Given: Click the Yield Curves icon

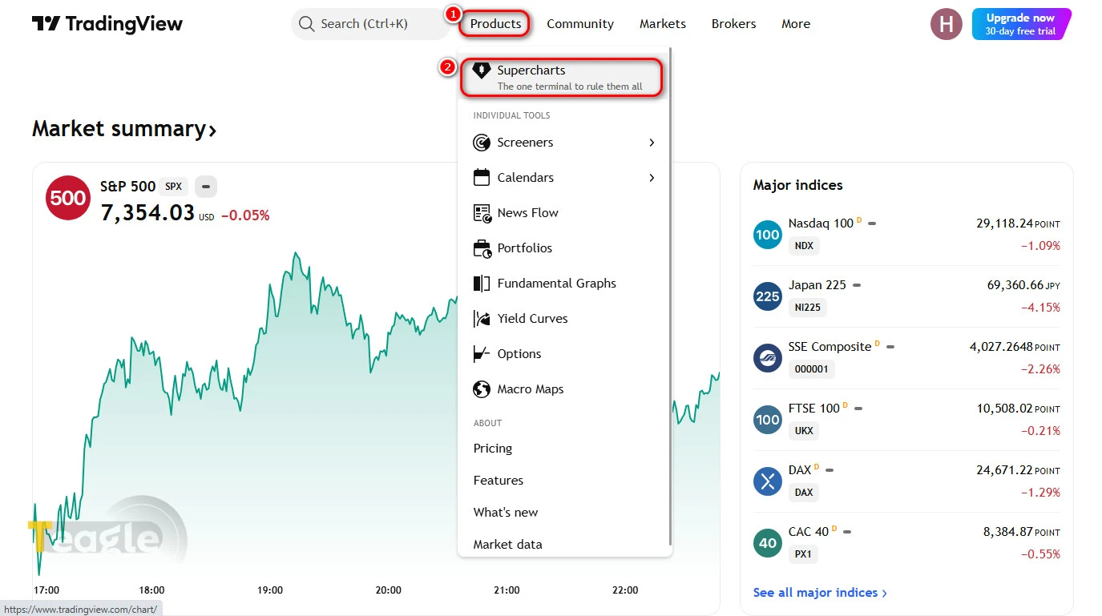Looking at the screenshot, I should [x=482, y=319].
